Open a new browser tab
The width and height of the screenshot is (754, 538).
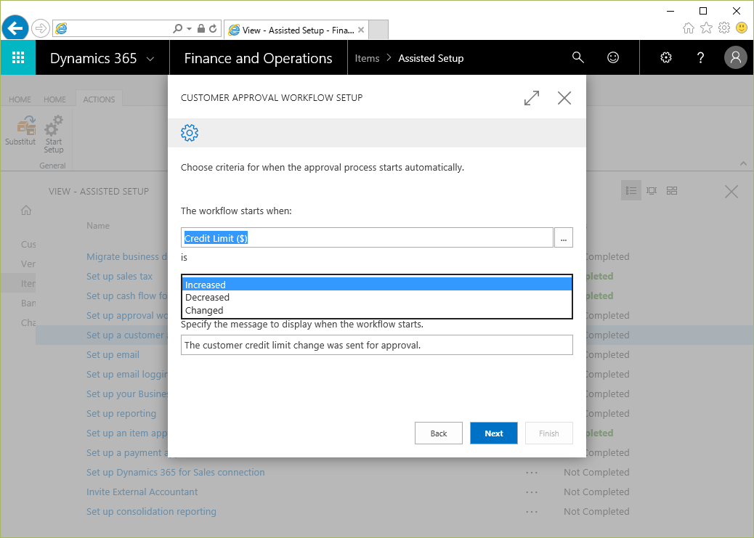(378, 30)
